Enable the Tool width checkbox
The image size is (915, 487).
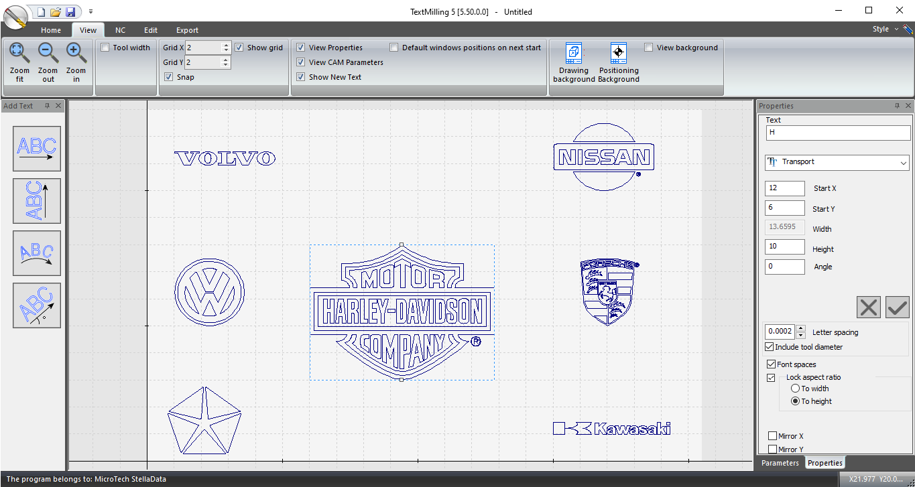105,48
